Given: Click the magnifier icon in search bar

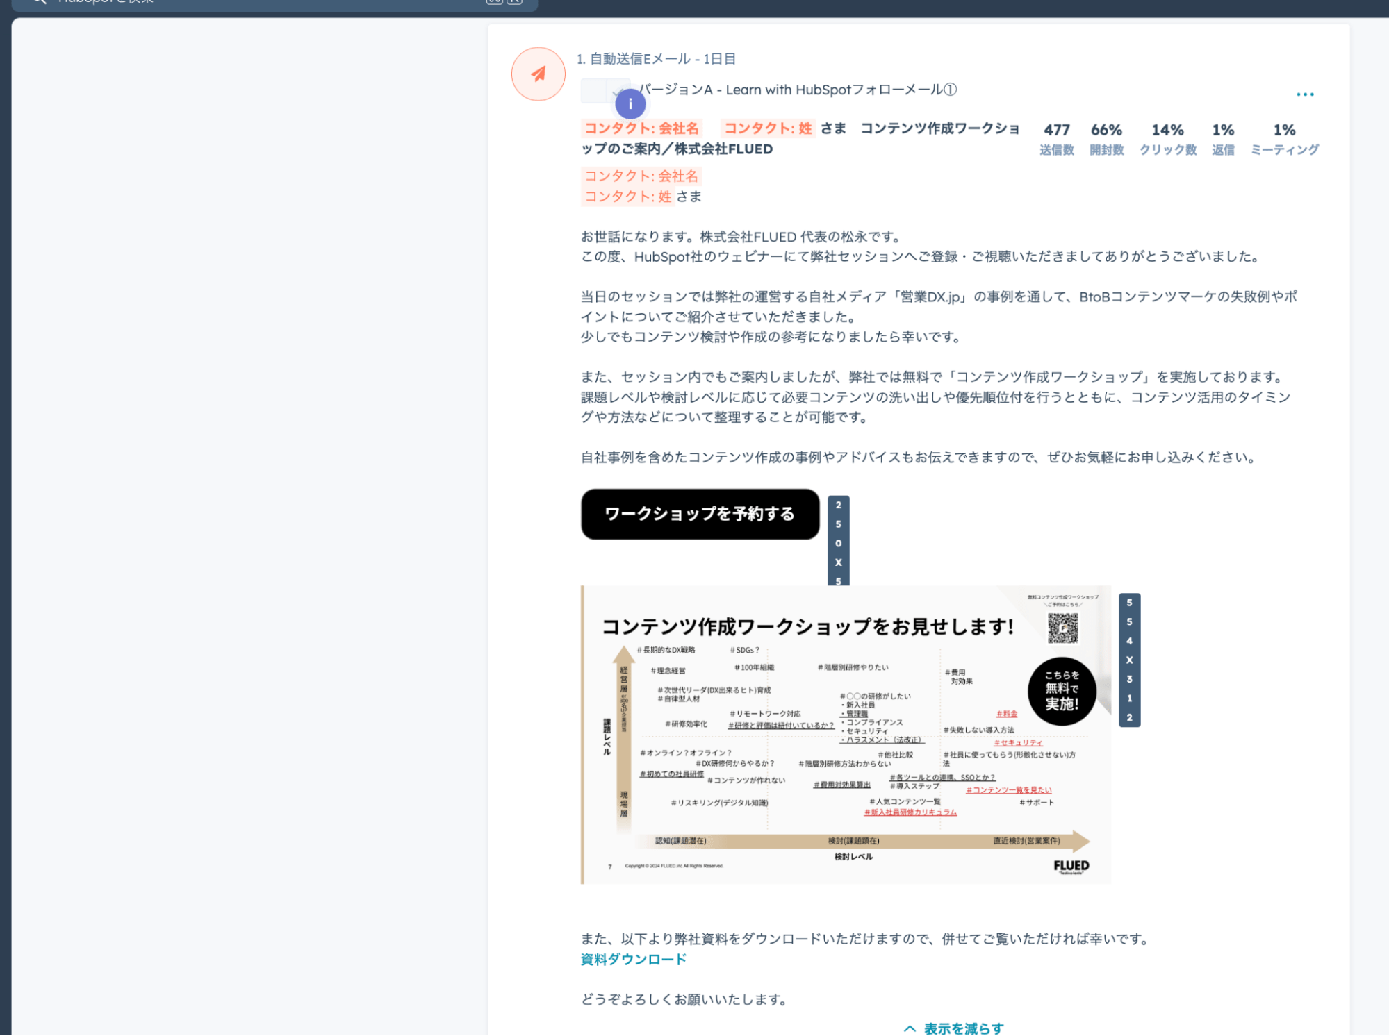Looking at the screenshot, I should click(39, 2).
